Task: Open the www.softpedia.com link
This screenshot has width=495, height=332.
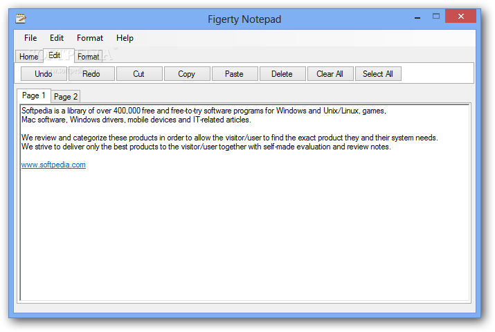Action: [x=53, y=165]
